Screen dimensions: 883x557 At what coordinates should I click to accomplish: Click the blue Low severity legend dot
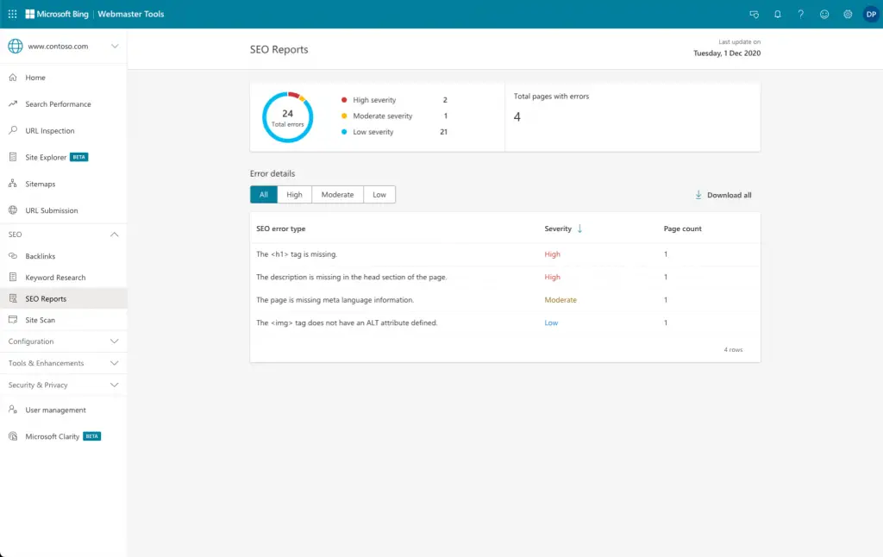[344, 132]
